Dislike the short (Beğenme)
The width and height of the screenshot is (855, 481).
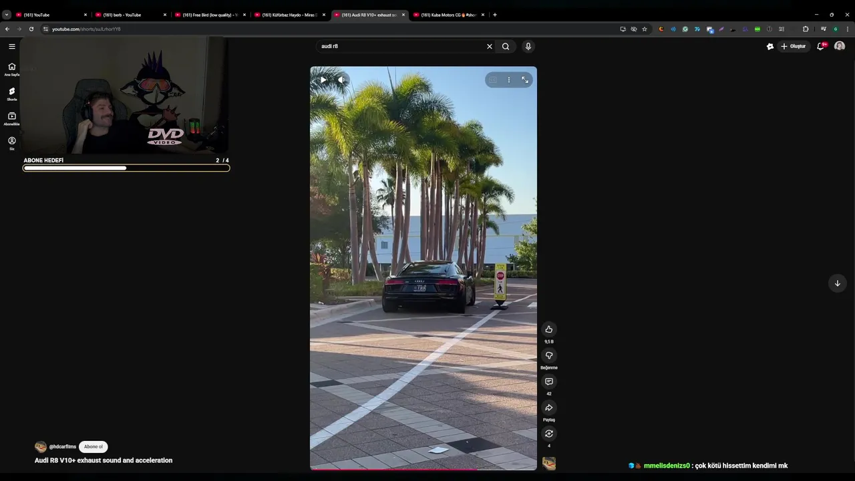pos(549,355)
